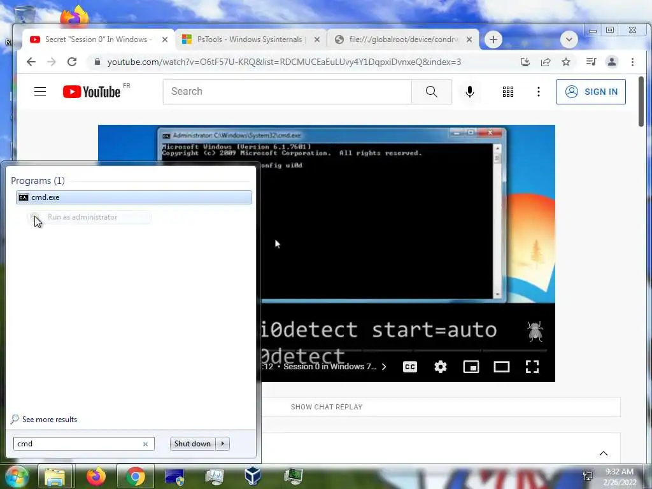Open the YouTube apps grid

[x=507, y=92]
